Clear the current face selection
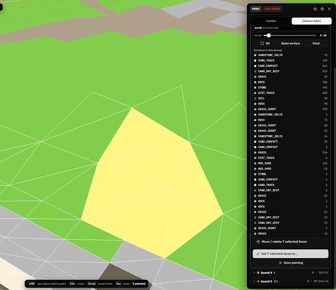 [316, 43]
